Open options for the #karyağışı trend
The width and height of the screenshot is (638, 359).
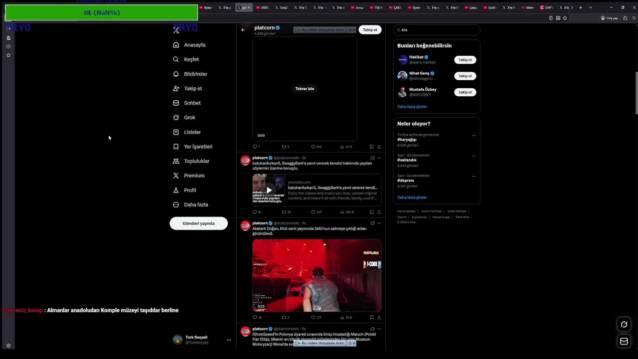tap(474, 135)
